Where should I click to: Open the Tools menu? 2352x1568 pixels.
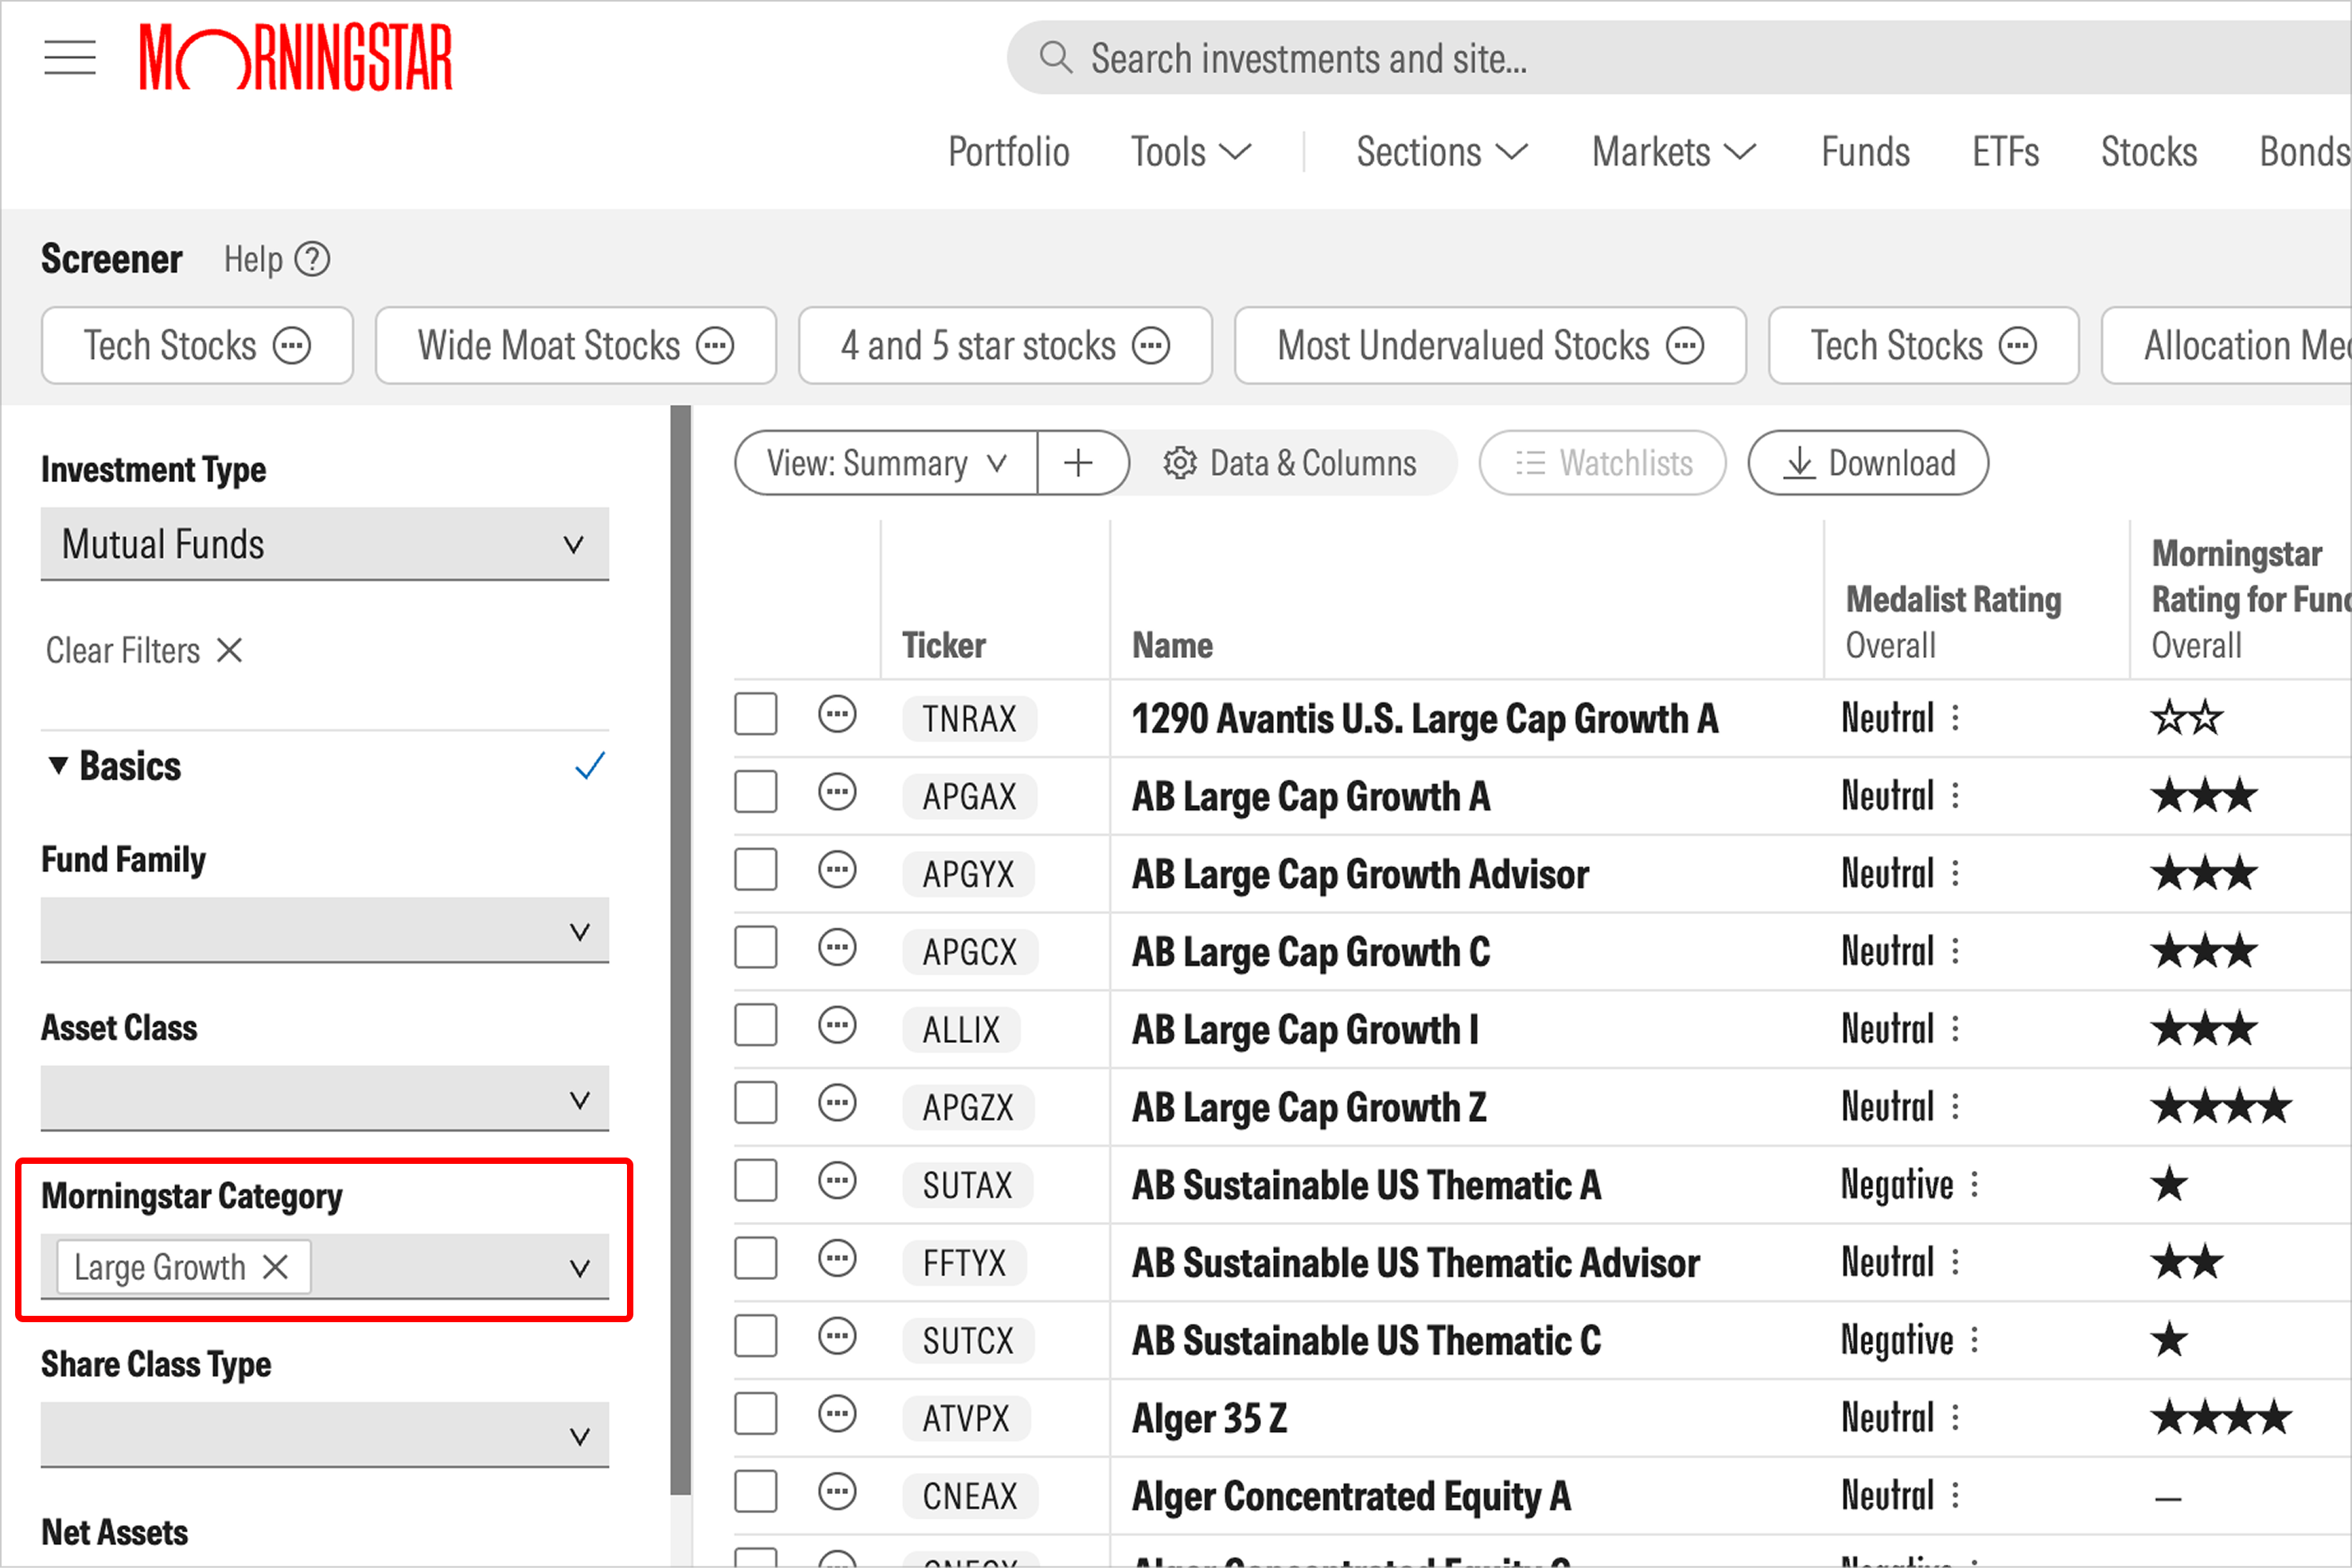1191,152
